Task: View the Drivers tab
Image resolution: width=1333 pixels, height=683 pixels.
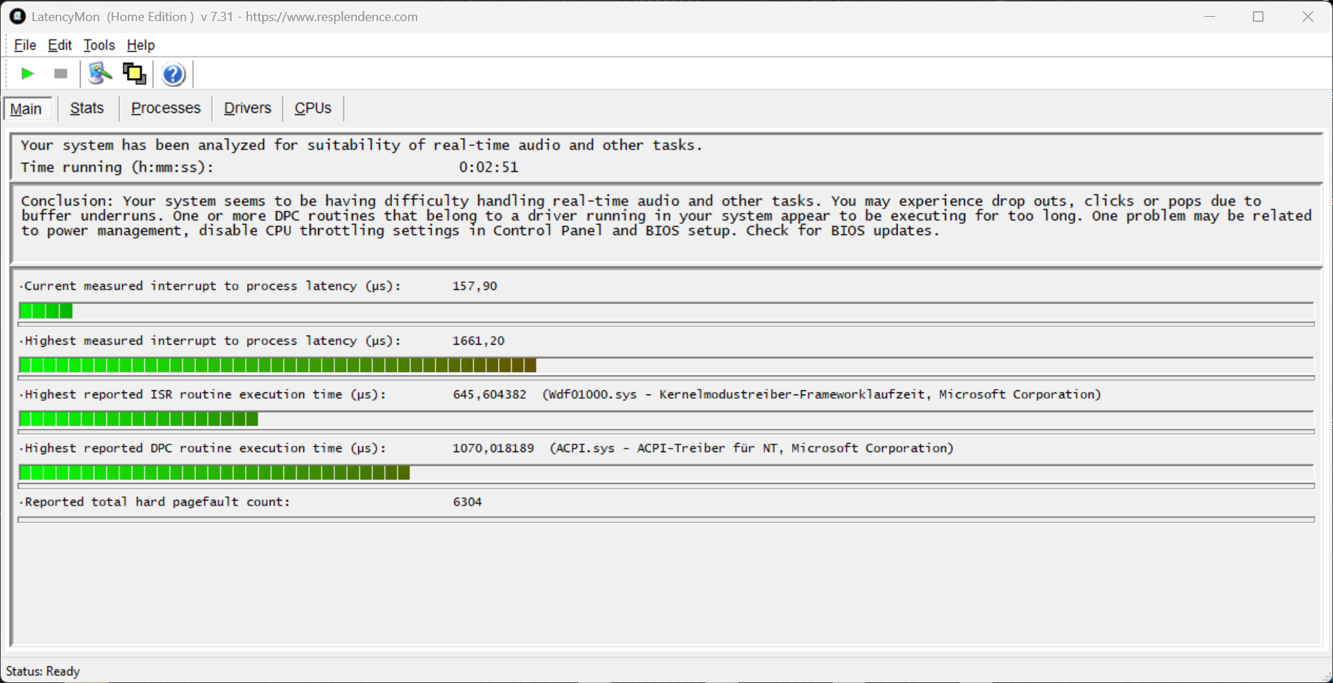Action: click(x=247, y=108)
